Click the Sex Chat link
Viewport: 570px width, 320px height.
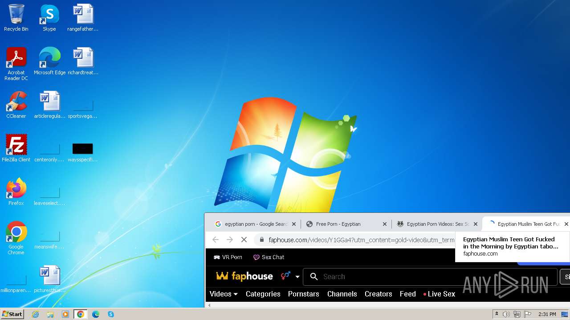point(269,257)
